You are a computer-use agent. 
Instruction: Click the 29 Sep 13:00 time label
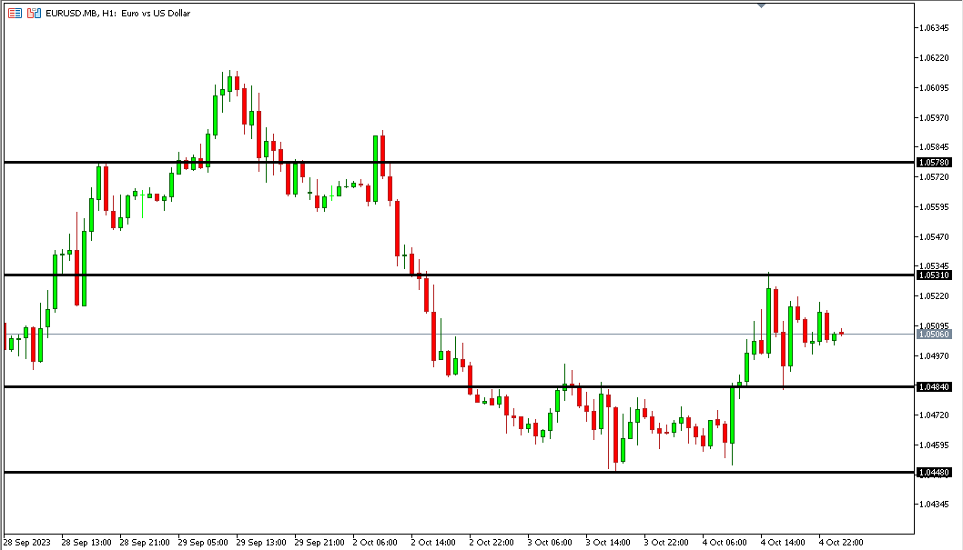click(x=261, y=543)
